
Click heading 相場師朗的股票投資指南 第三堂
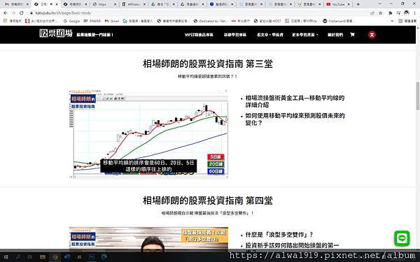(x=208, y=64)
